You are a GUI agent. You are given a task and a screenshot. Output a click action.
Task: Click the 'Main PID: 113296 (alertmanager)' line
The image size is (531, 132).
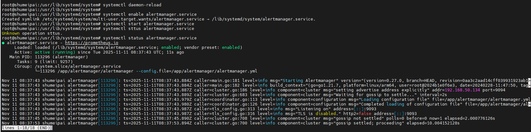point(49,57)
